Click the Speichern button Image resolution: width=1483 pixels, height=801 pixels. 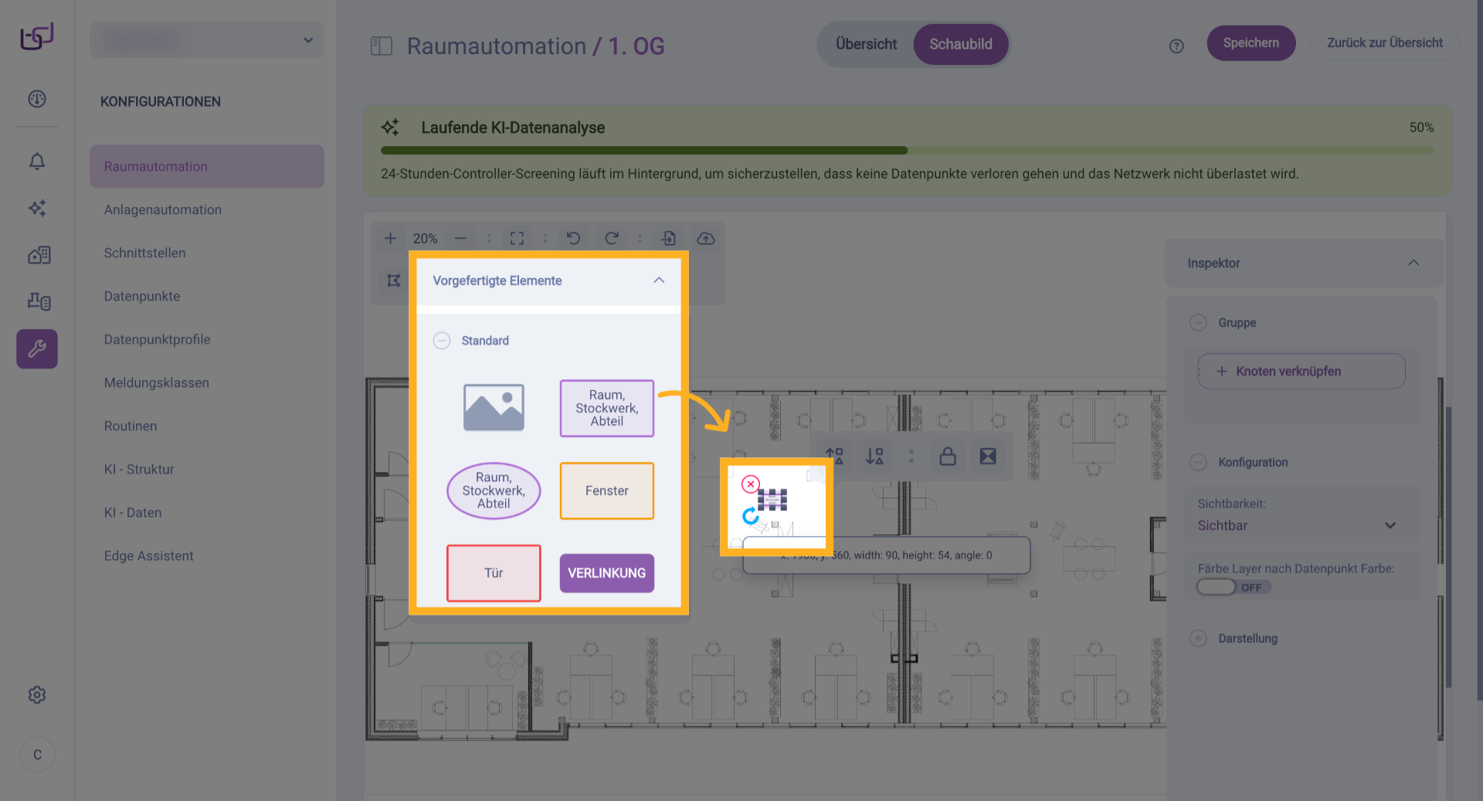pyautogui.click(x=1251, y=43)
